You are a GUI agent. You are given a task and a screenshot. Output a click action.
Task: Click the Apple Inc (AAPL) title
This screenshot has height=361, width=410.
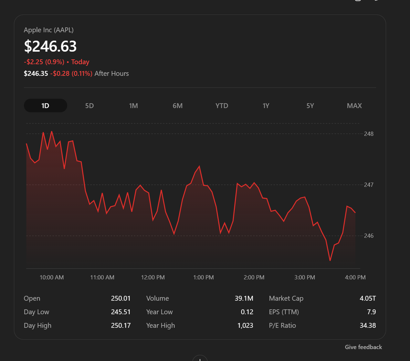pos(48,30)
